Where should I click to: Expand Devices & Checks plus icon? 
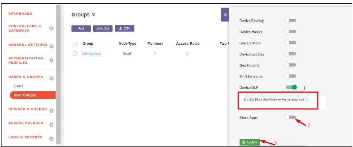(51, 110)
